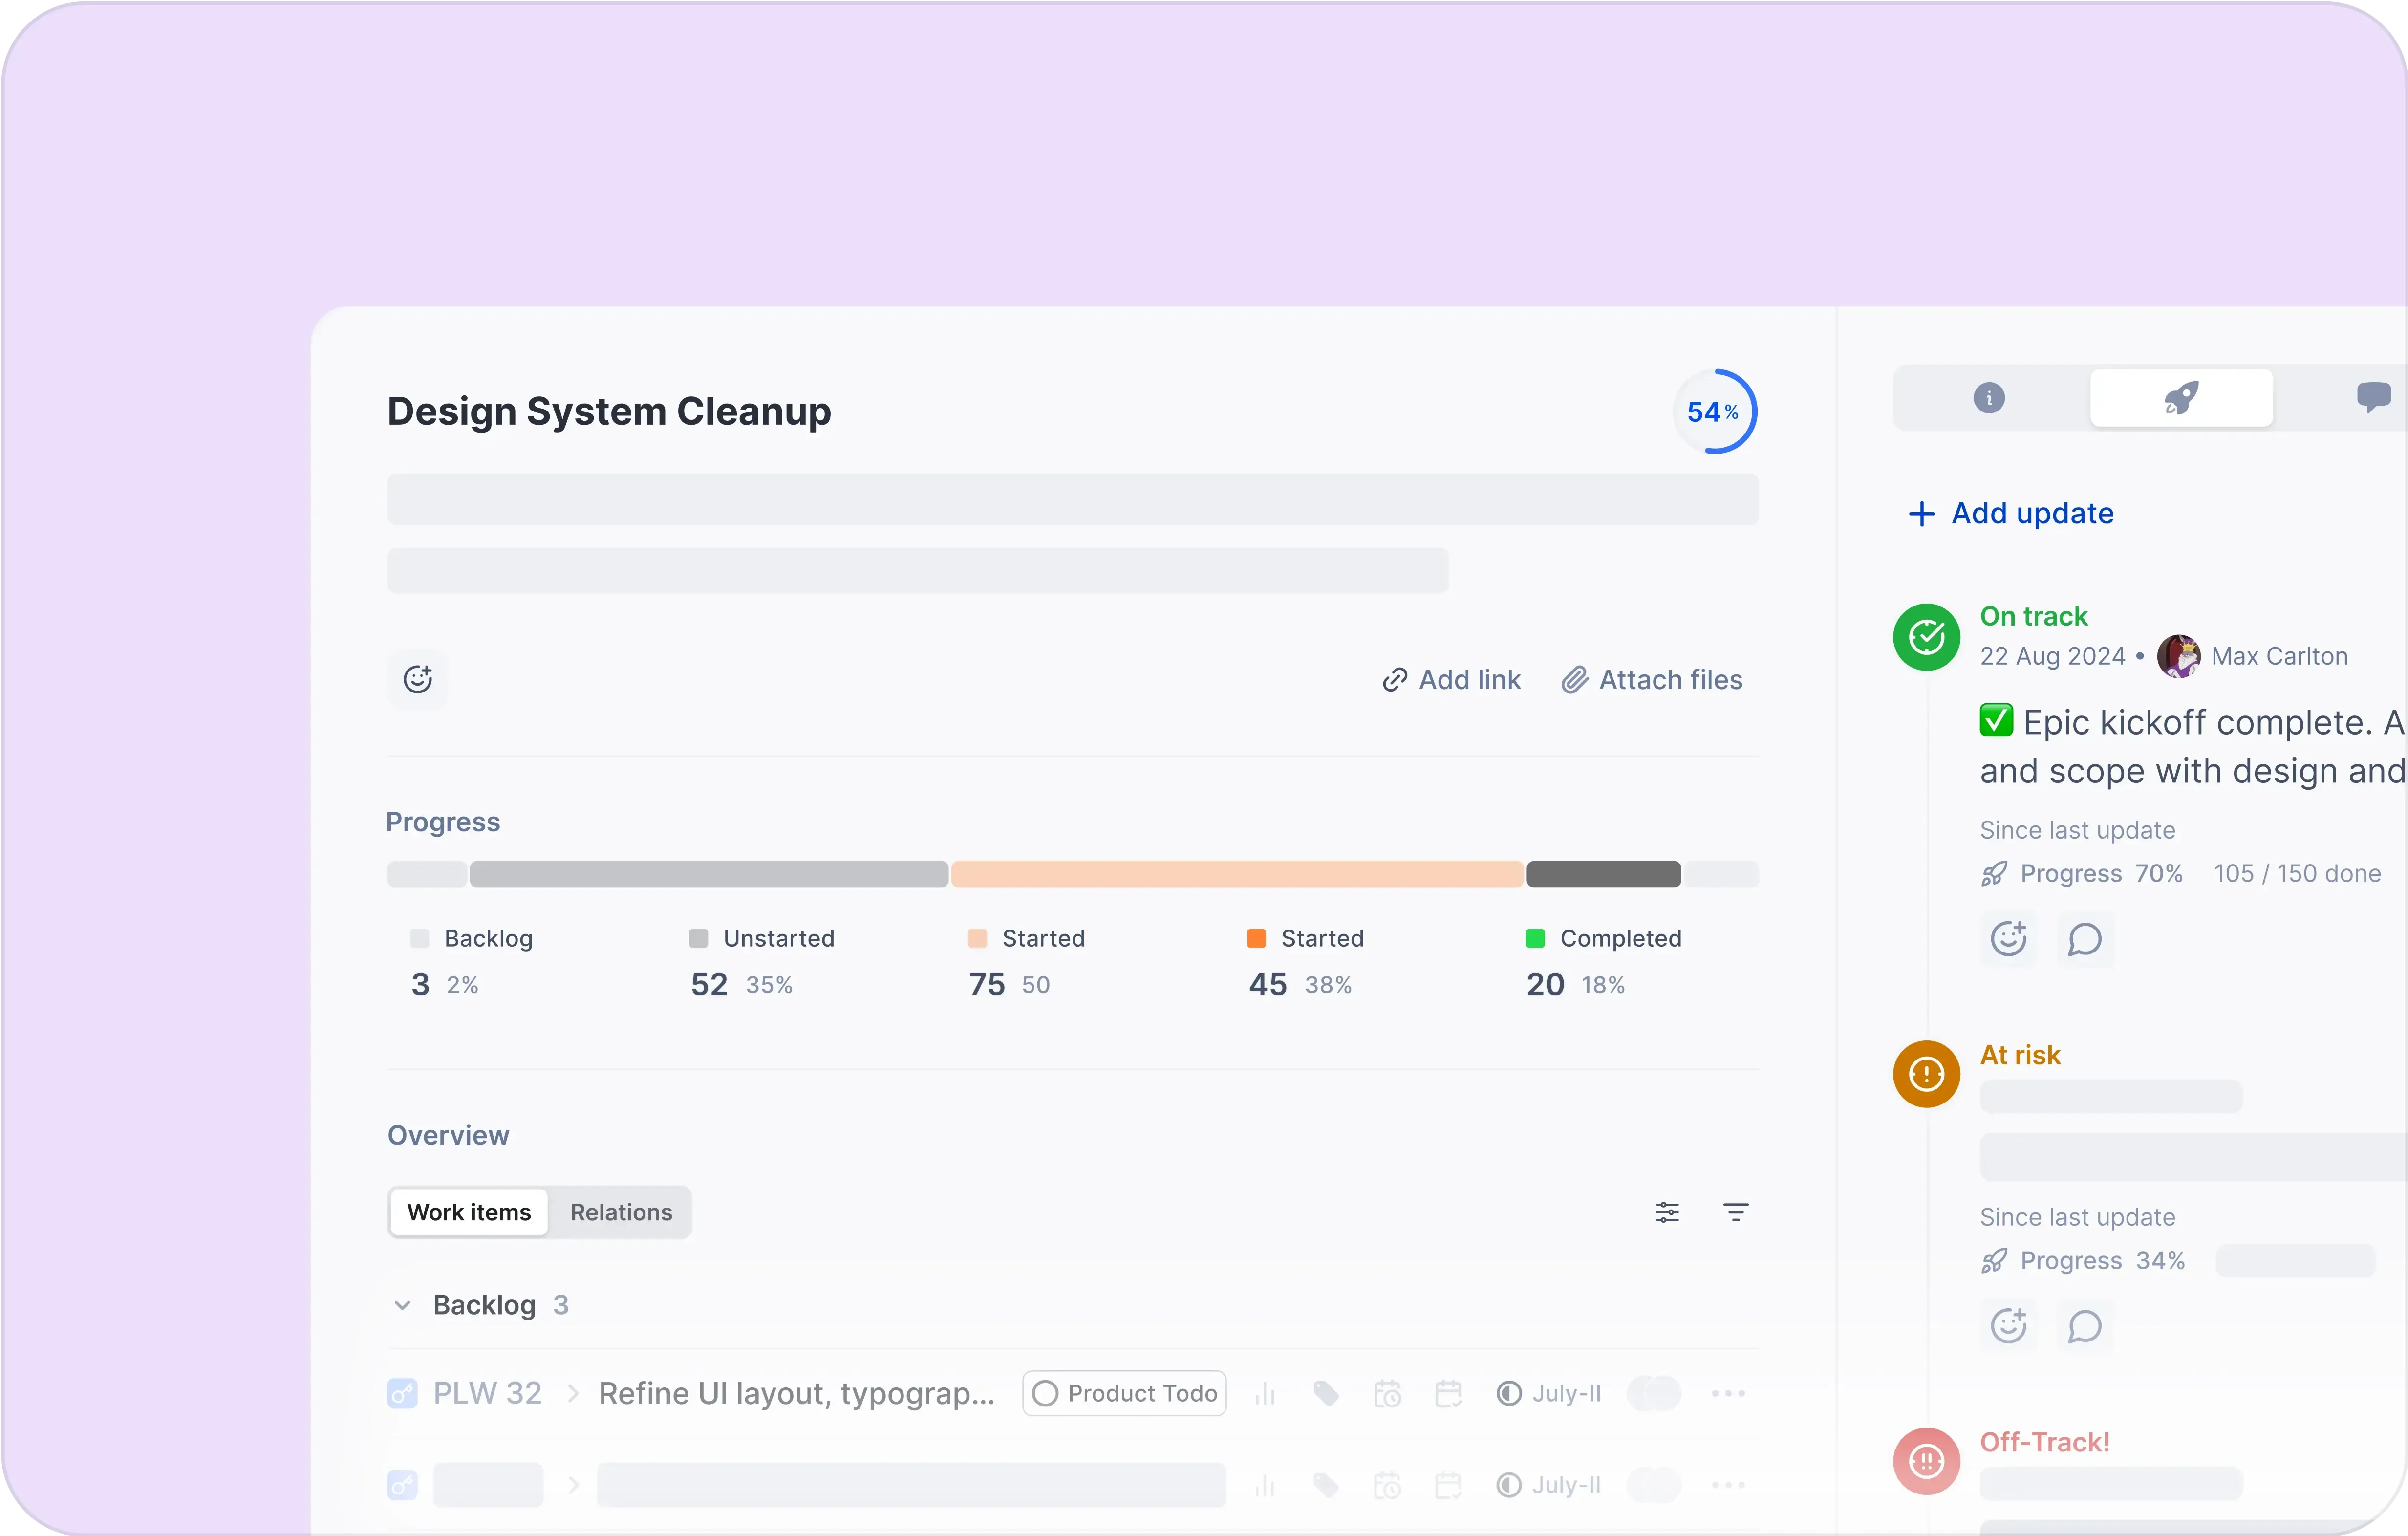The width and height of the screenshot is (2408, 1536).
Task: Open Product Todo state dropdown
Action: click(x=1124, y=1393)
